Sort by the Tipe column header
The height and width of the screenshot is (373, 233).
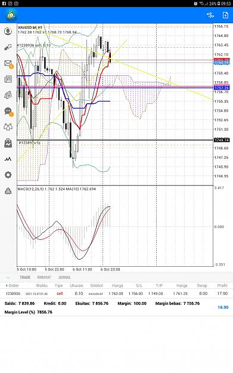click(x=58, y=285)
